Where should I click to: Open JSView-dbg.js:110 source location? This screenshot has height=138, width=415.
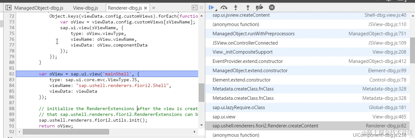point(387,24)
